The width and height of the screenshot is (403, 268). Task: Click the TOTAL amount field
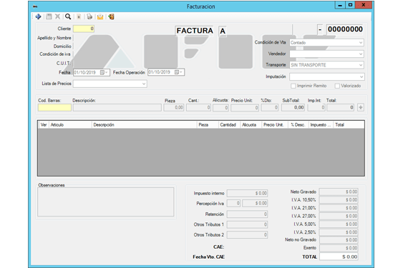pos(339,257)
